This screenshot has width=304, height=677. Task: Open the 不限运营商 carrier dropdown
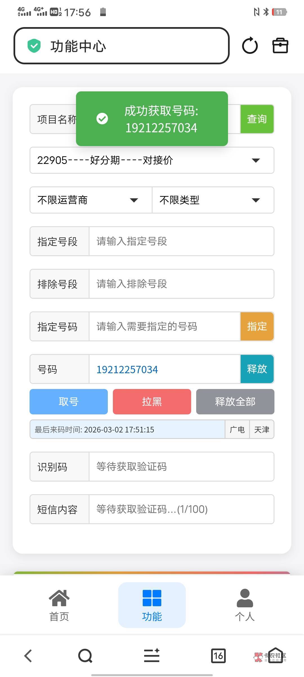coord(91,200)
